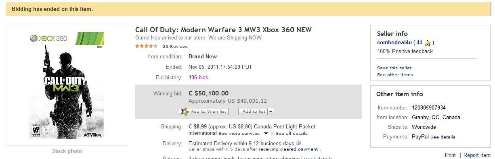
Task: Click the Add to Wish list button
Action: point(204,112)
